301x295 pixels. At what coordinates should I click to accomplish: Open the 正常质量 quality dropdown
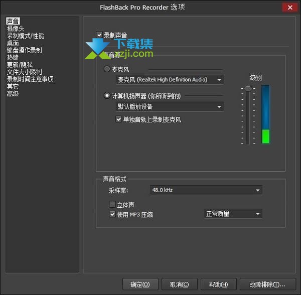[x=233, y=214]
